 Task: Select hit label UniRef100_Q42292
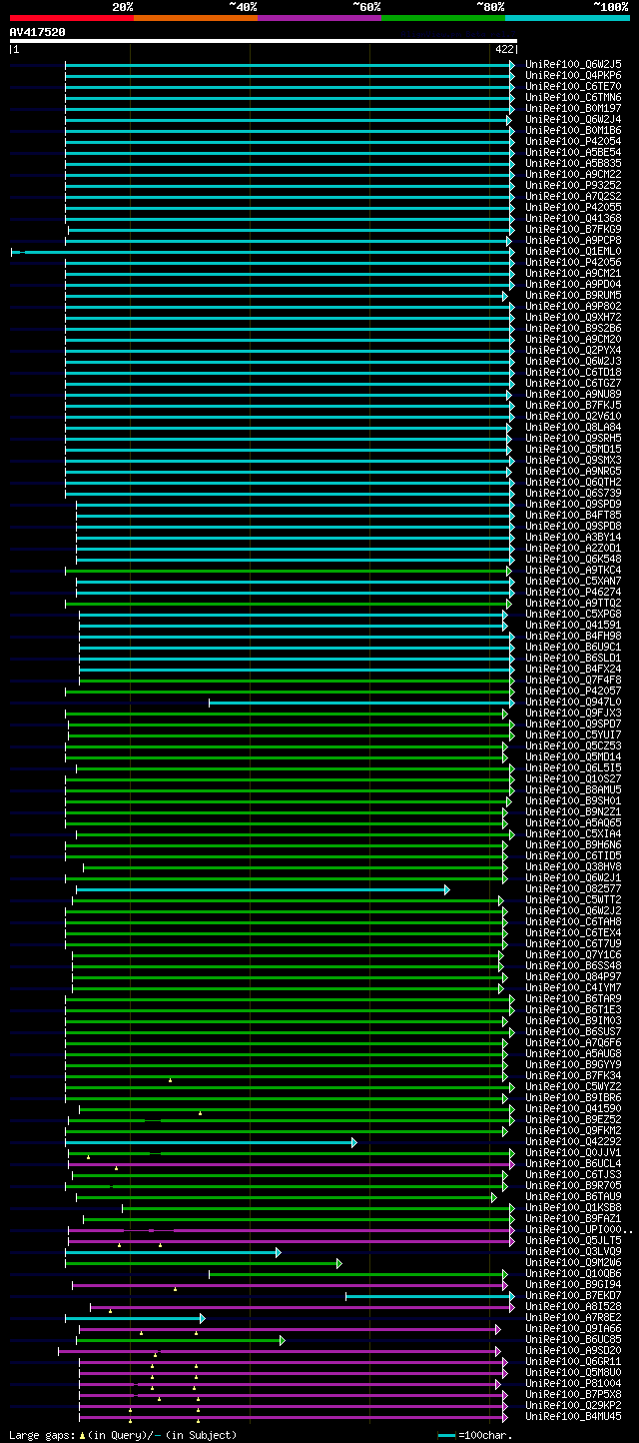click(x=573, y=1141)
